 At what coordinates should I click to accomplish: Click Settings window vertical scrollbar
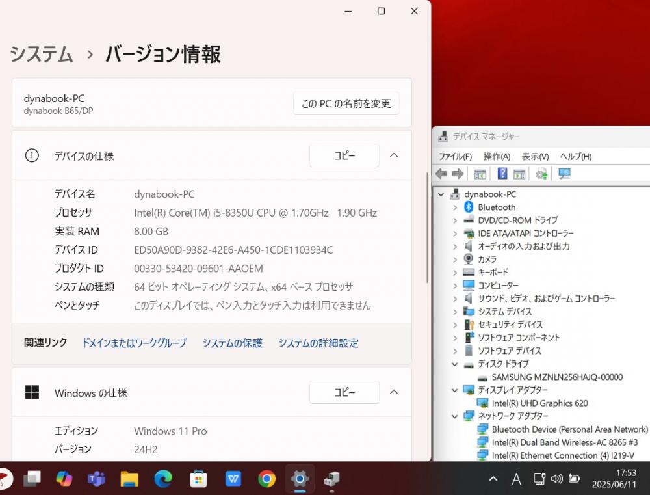[x=428, y=228]
